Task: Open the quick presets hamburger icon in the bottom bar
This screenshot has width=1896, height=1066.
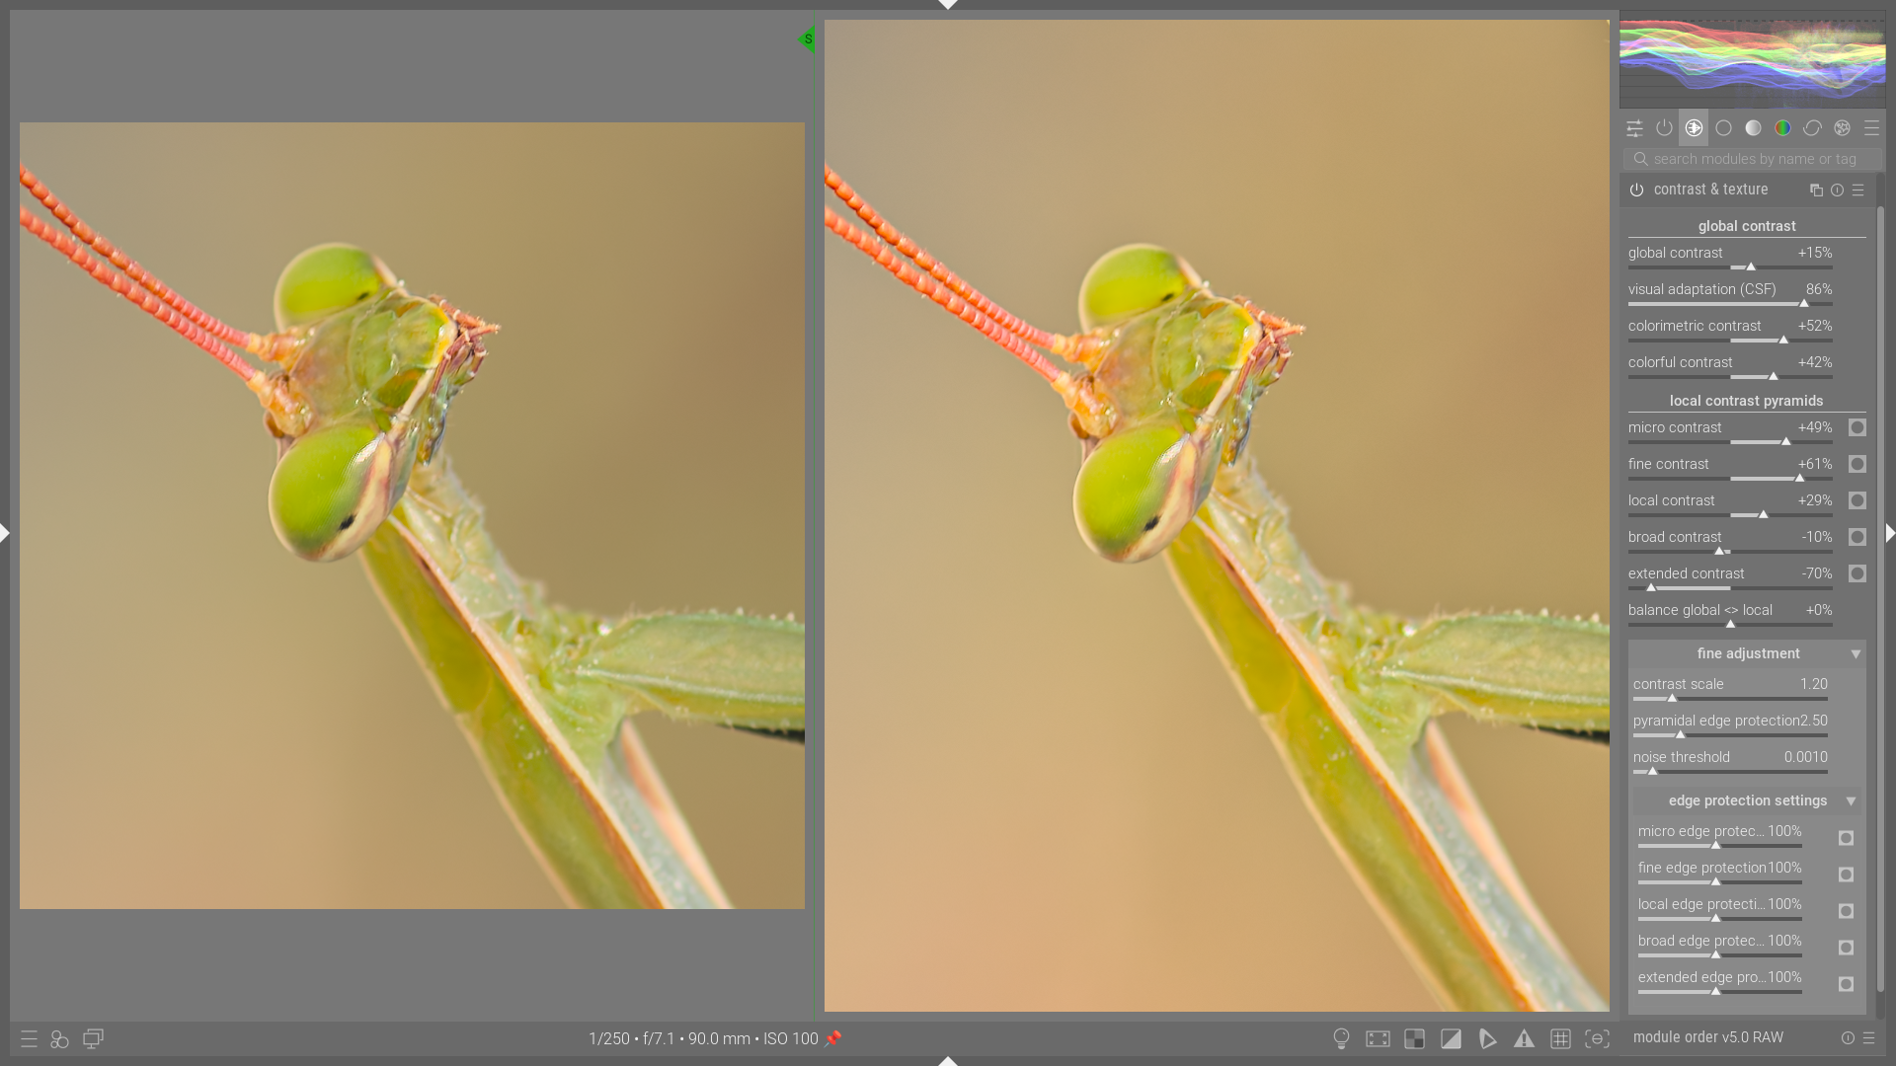Action: (29, 1038)
